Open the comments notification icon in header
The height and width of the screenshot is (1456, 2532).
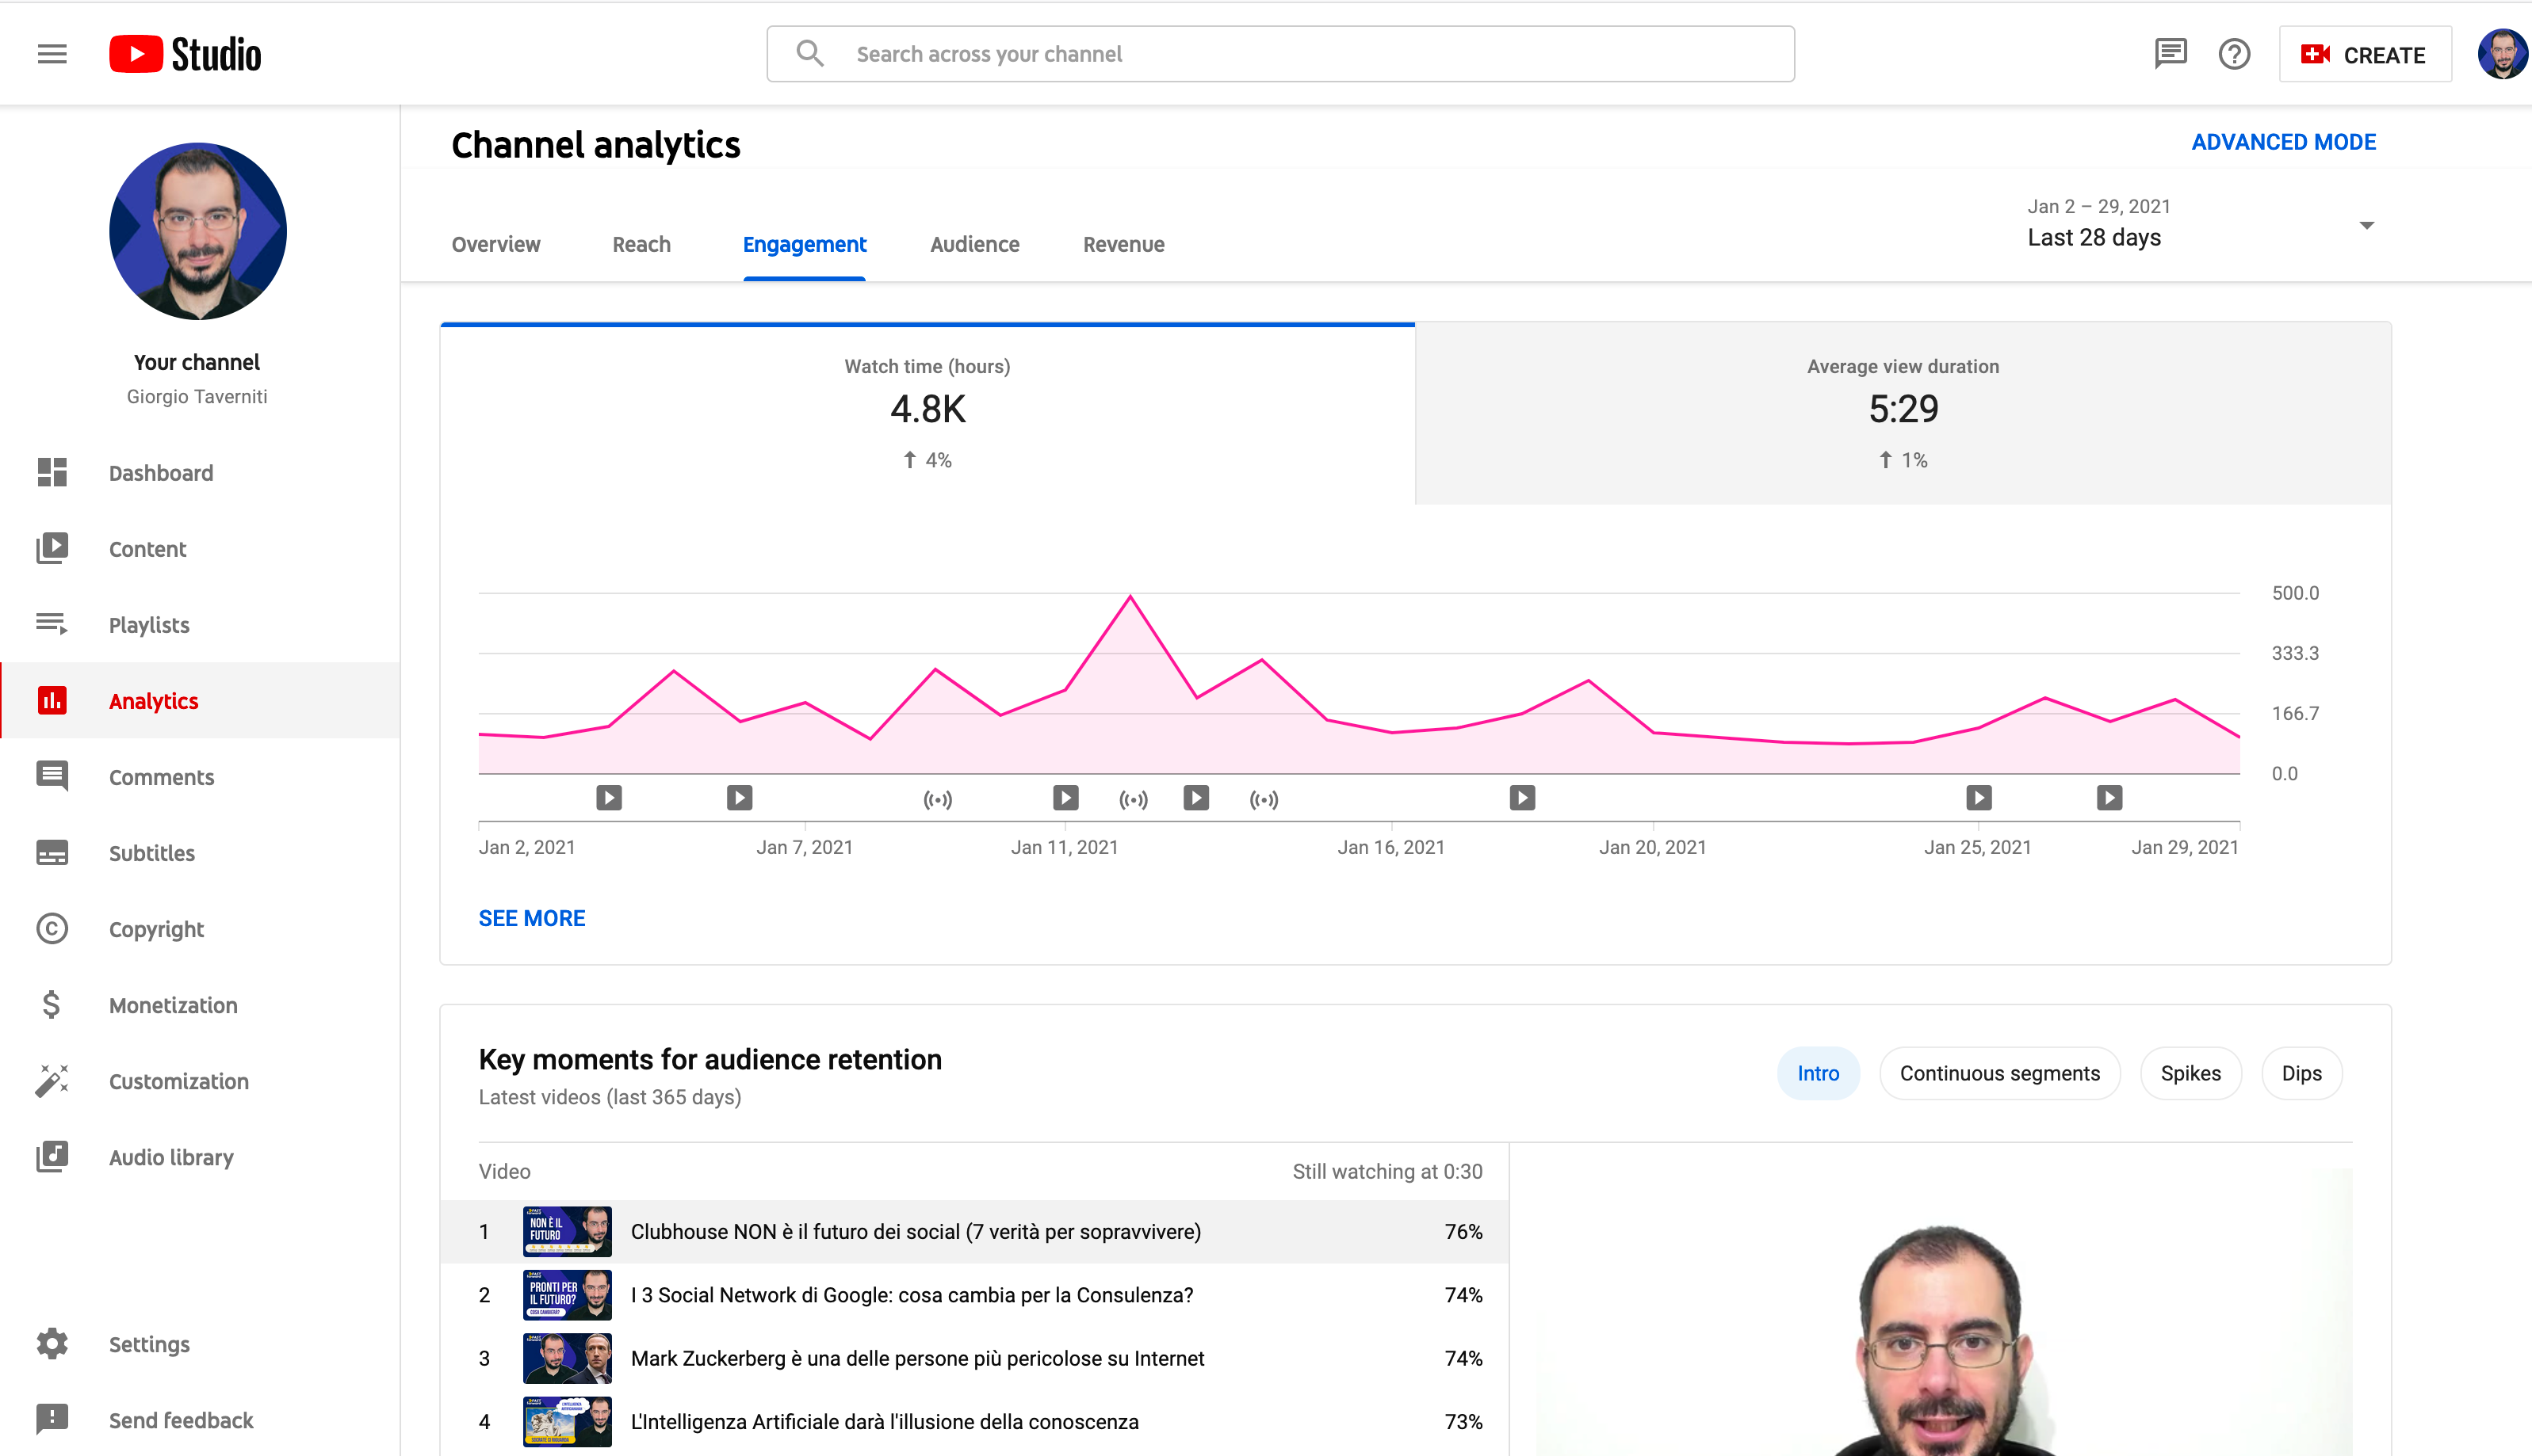coord(2170,54)
